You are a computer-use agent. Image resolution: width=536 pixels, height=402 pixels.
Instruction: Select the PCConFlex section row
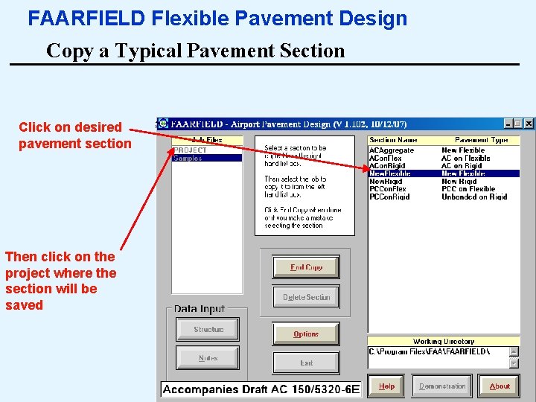444,188
